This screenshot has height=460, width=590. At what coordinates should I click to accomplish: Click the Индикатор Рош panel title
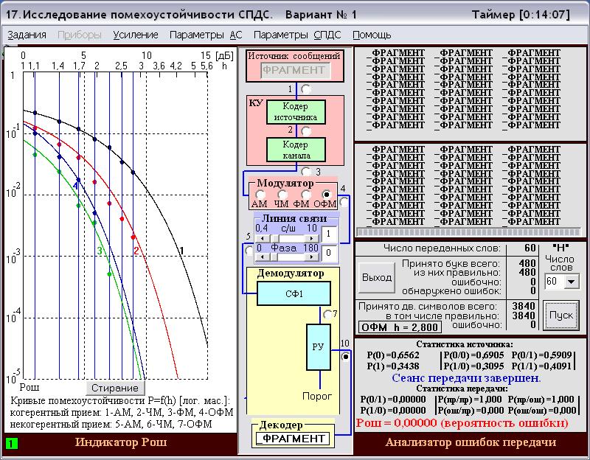(121, 442)
